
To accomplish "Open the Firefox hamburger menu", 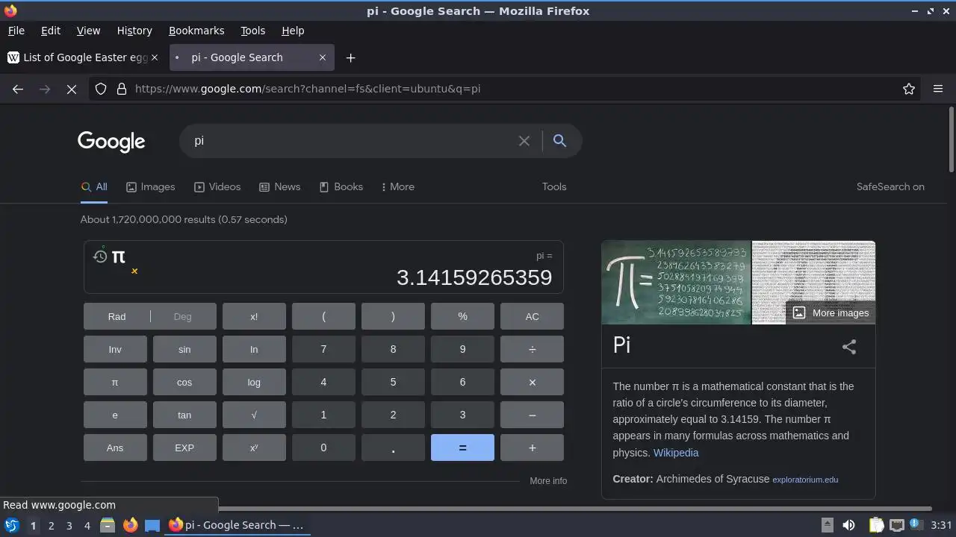I will (x=938, y=89).
